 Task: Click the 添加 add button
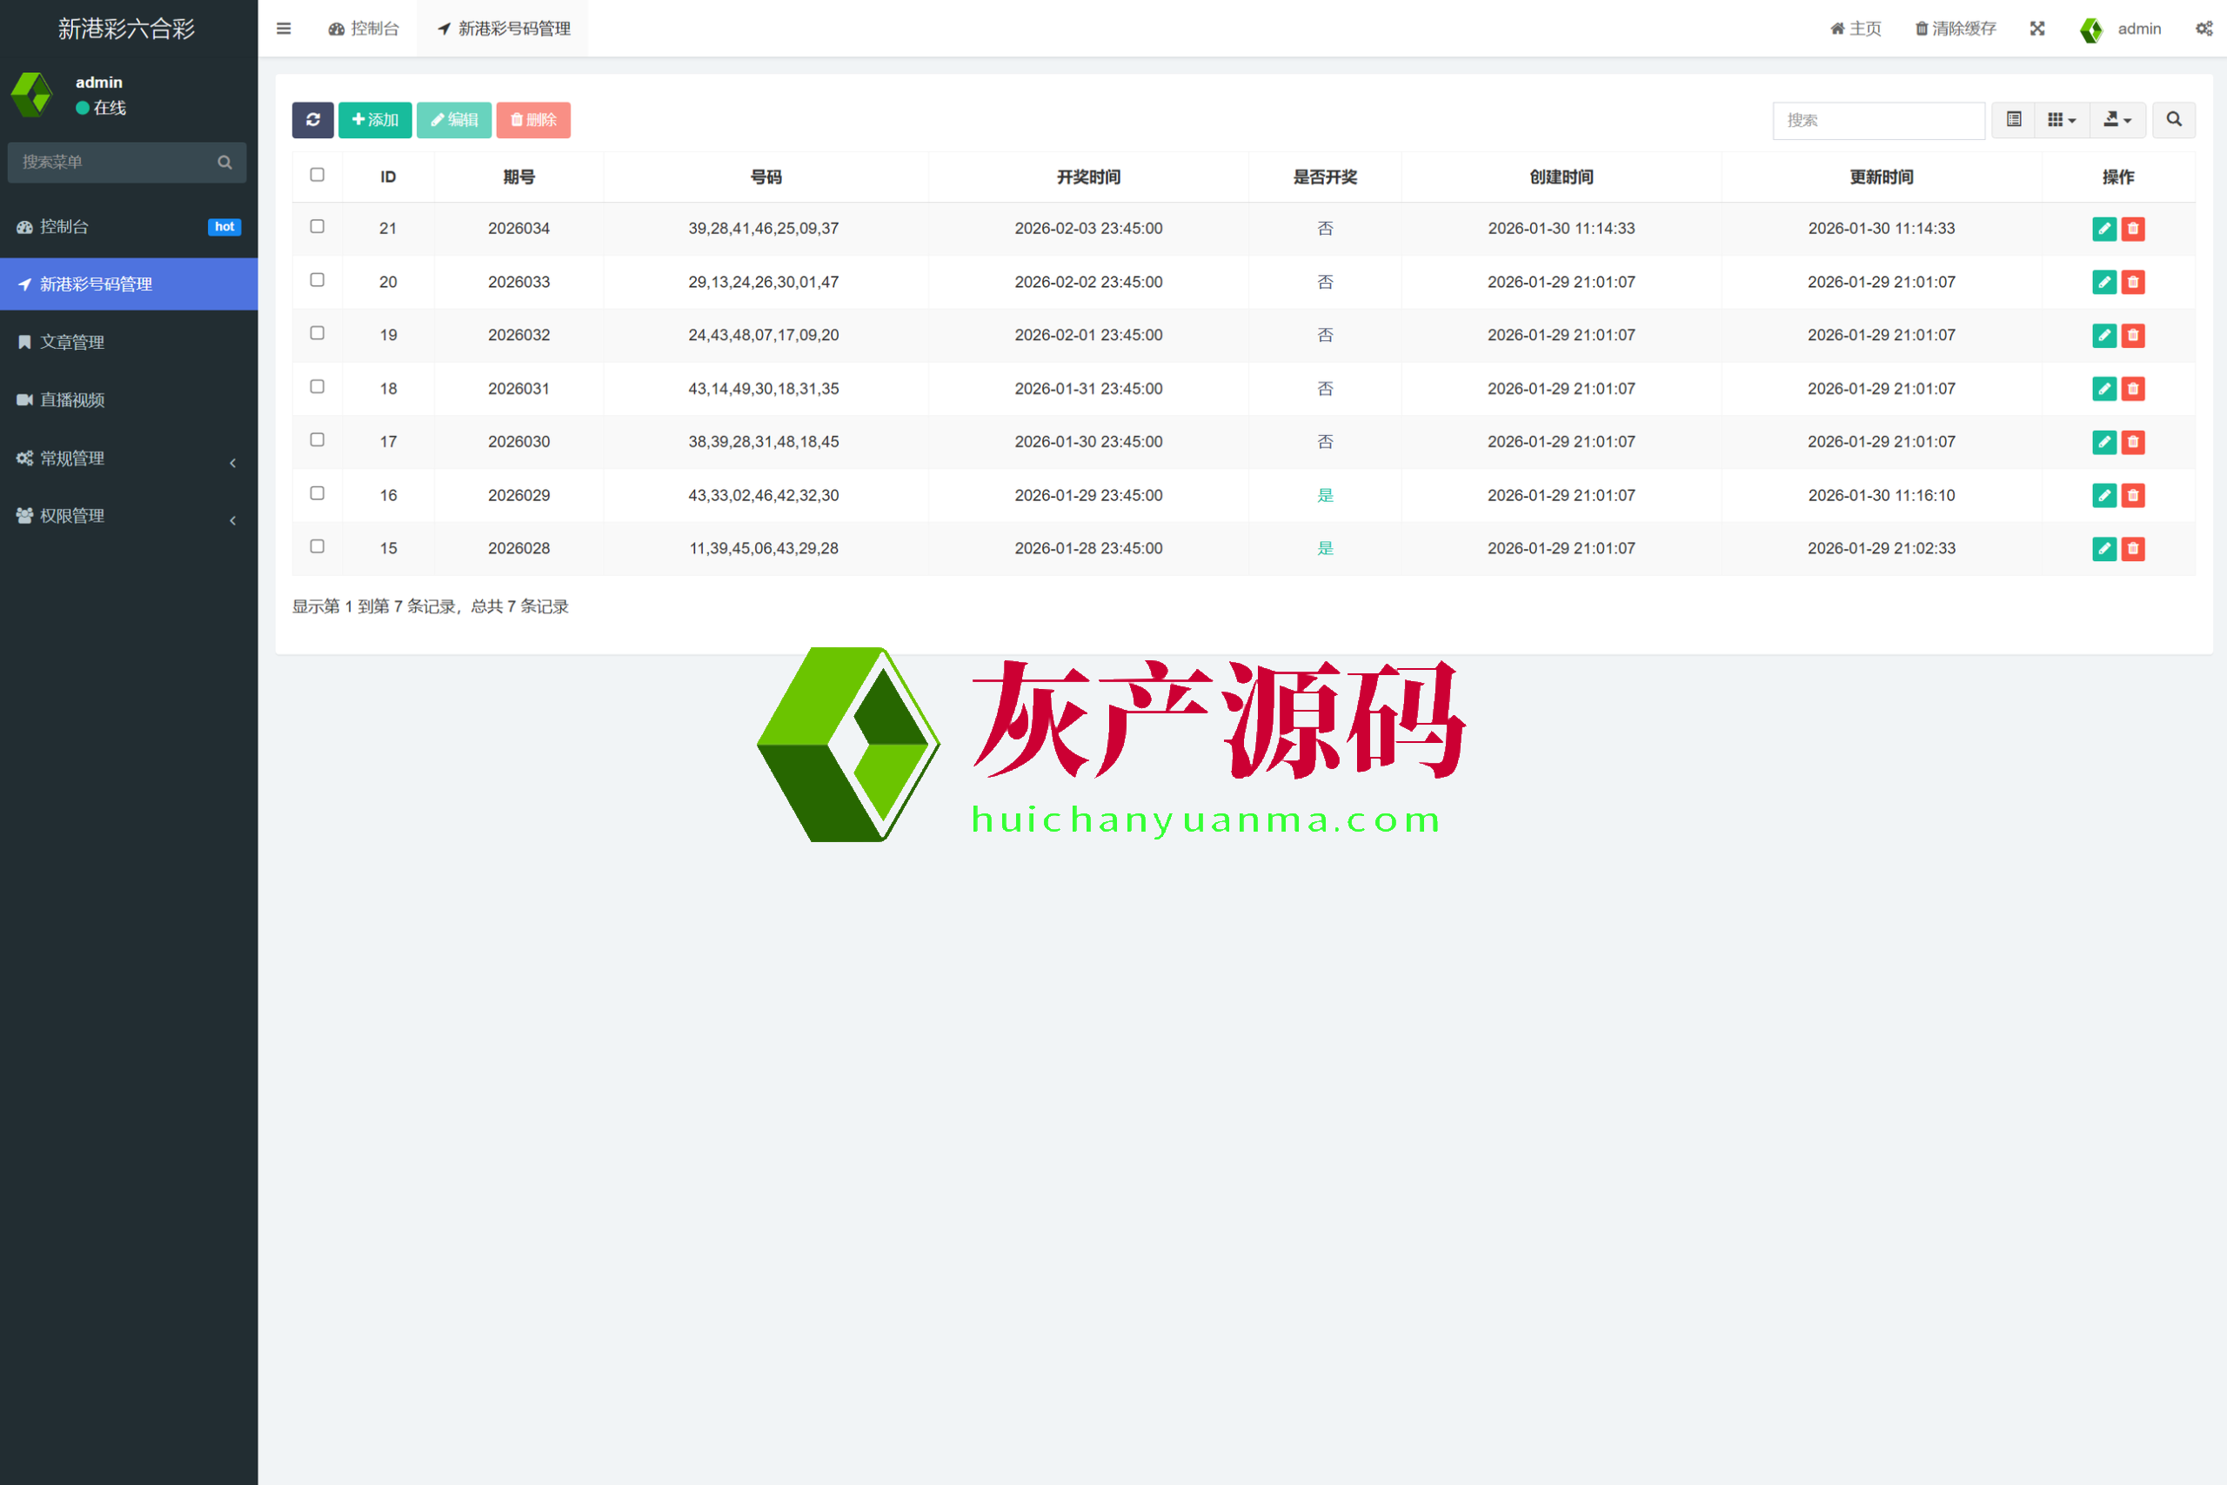click(x=375, y=120)
